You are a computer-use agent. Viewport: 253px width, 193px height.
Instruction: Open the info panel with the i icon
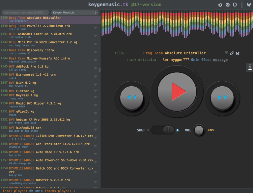pos(250,67)
